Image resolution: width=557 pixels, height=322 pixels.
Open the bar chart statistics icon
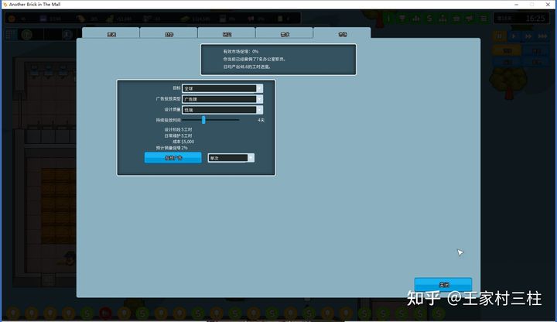click(x=418, y=18)
